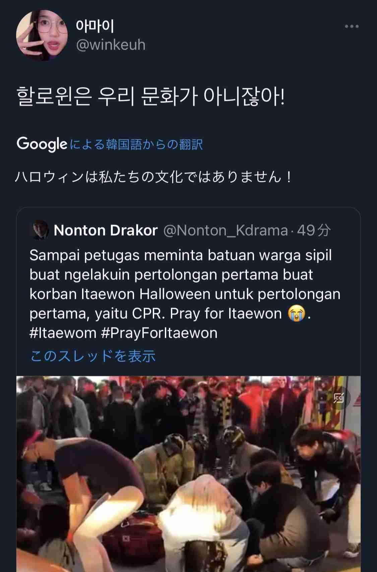Screen dimensions: 377x572
Task: Click the Korean tweet text 할로윈은 우리 문화가
Action: tap(107, 97)
